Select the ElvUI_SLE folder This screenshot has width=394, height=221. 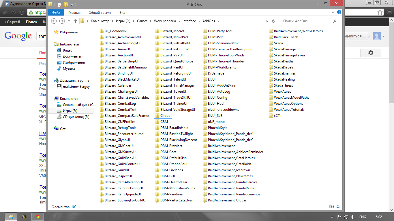coord(215,116)
